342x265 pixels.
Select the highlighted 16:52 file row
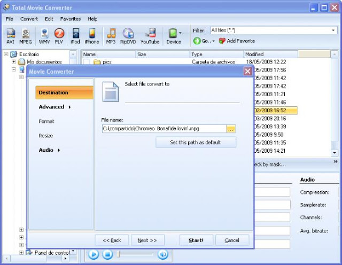coord(276,111)
